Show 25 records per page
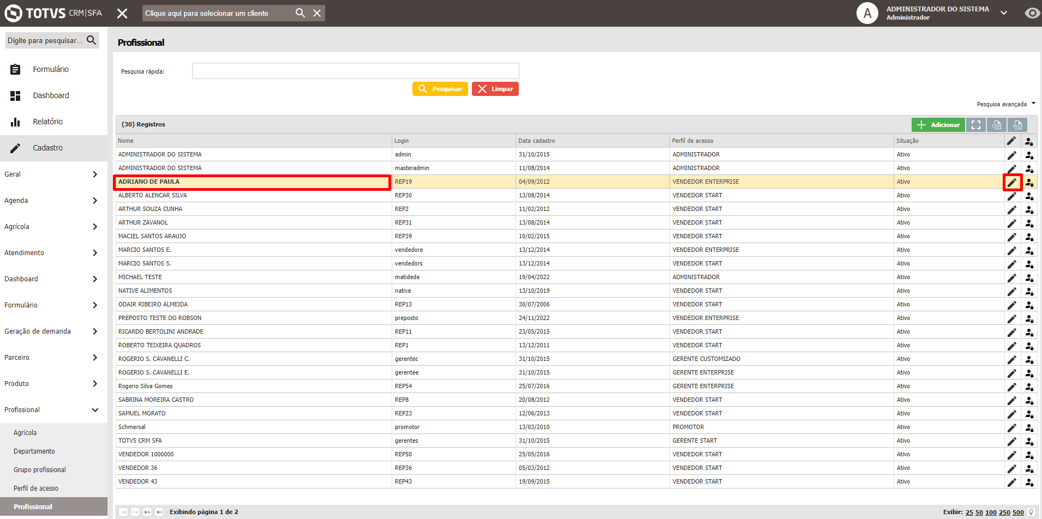The width and height of the screenshot is (1042, 519). coord(969,512)
